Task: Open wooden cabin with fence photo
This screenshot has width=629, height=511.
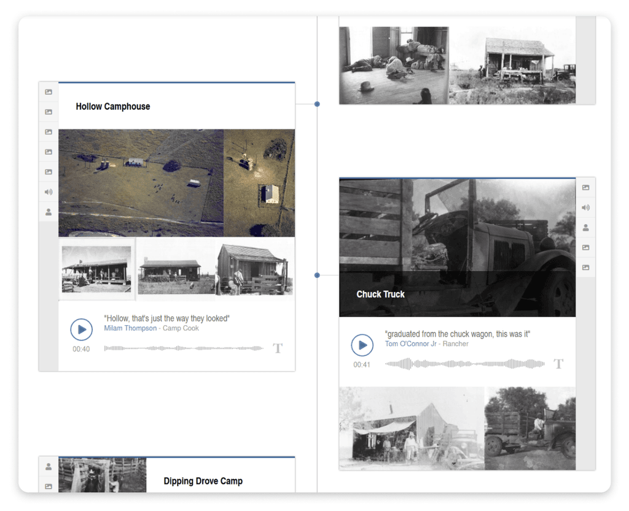Action: [x=255, y=269]
